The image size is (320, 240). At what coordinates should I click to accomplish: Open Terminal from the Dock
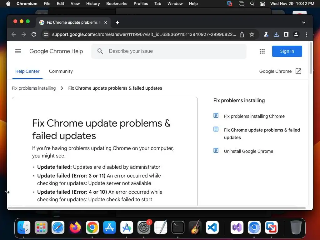[178, 227]
